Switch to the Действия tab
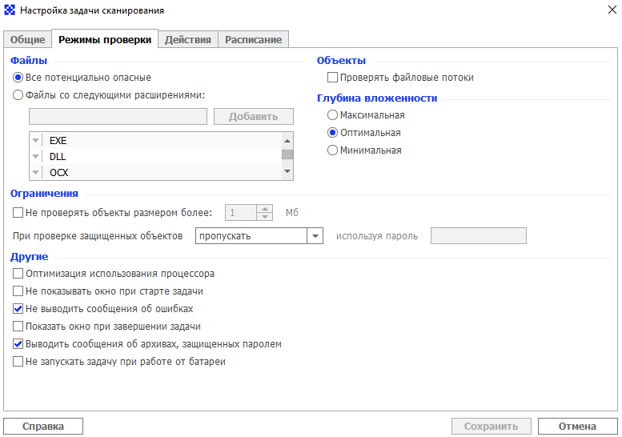 188,40
